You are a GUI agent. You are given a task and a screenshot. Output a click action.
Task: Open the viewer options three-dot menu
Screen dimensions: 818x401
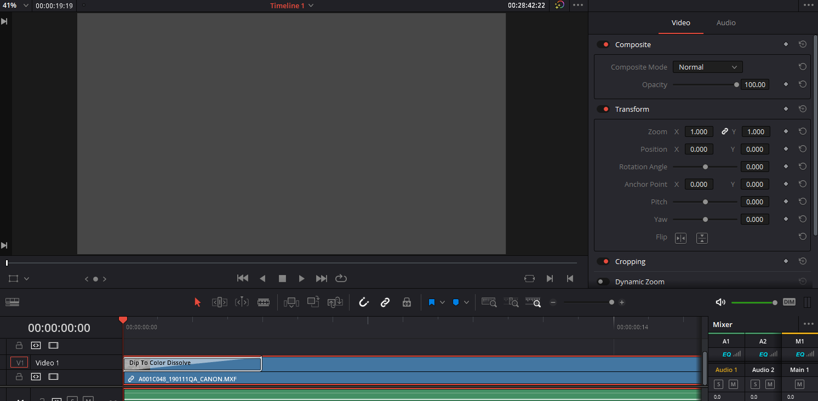point(577,5)
